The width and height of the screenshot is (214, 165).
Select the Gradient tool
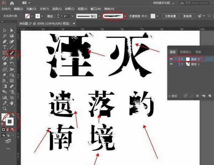(x=5, y=86)
